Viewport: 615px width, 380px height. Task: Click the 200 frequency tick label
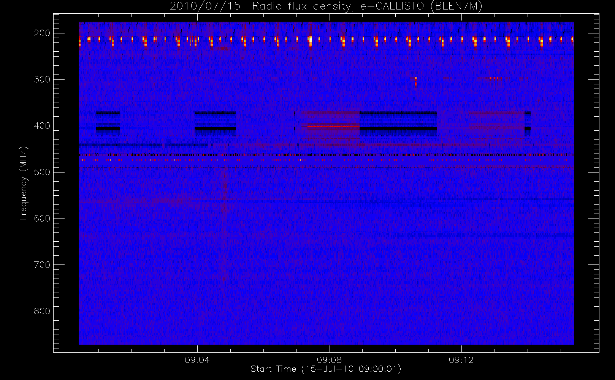coord(42,33)
